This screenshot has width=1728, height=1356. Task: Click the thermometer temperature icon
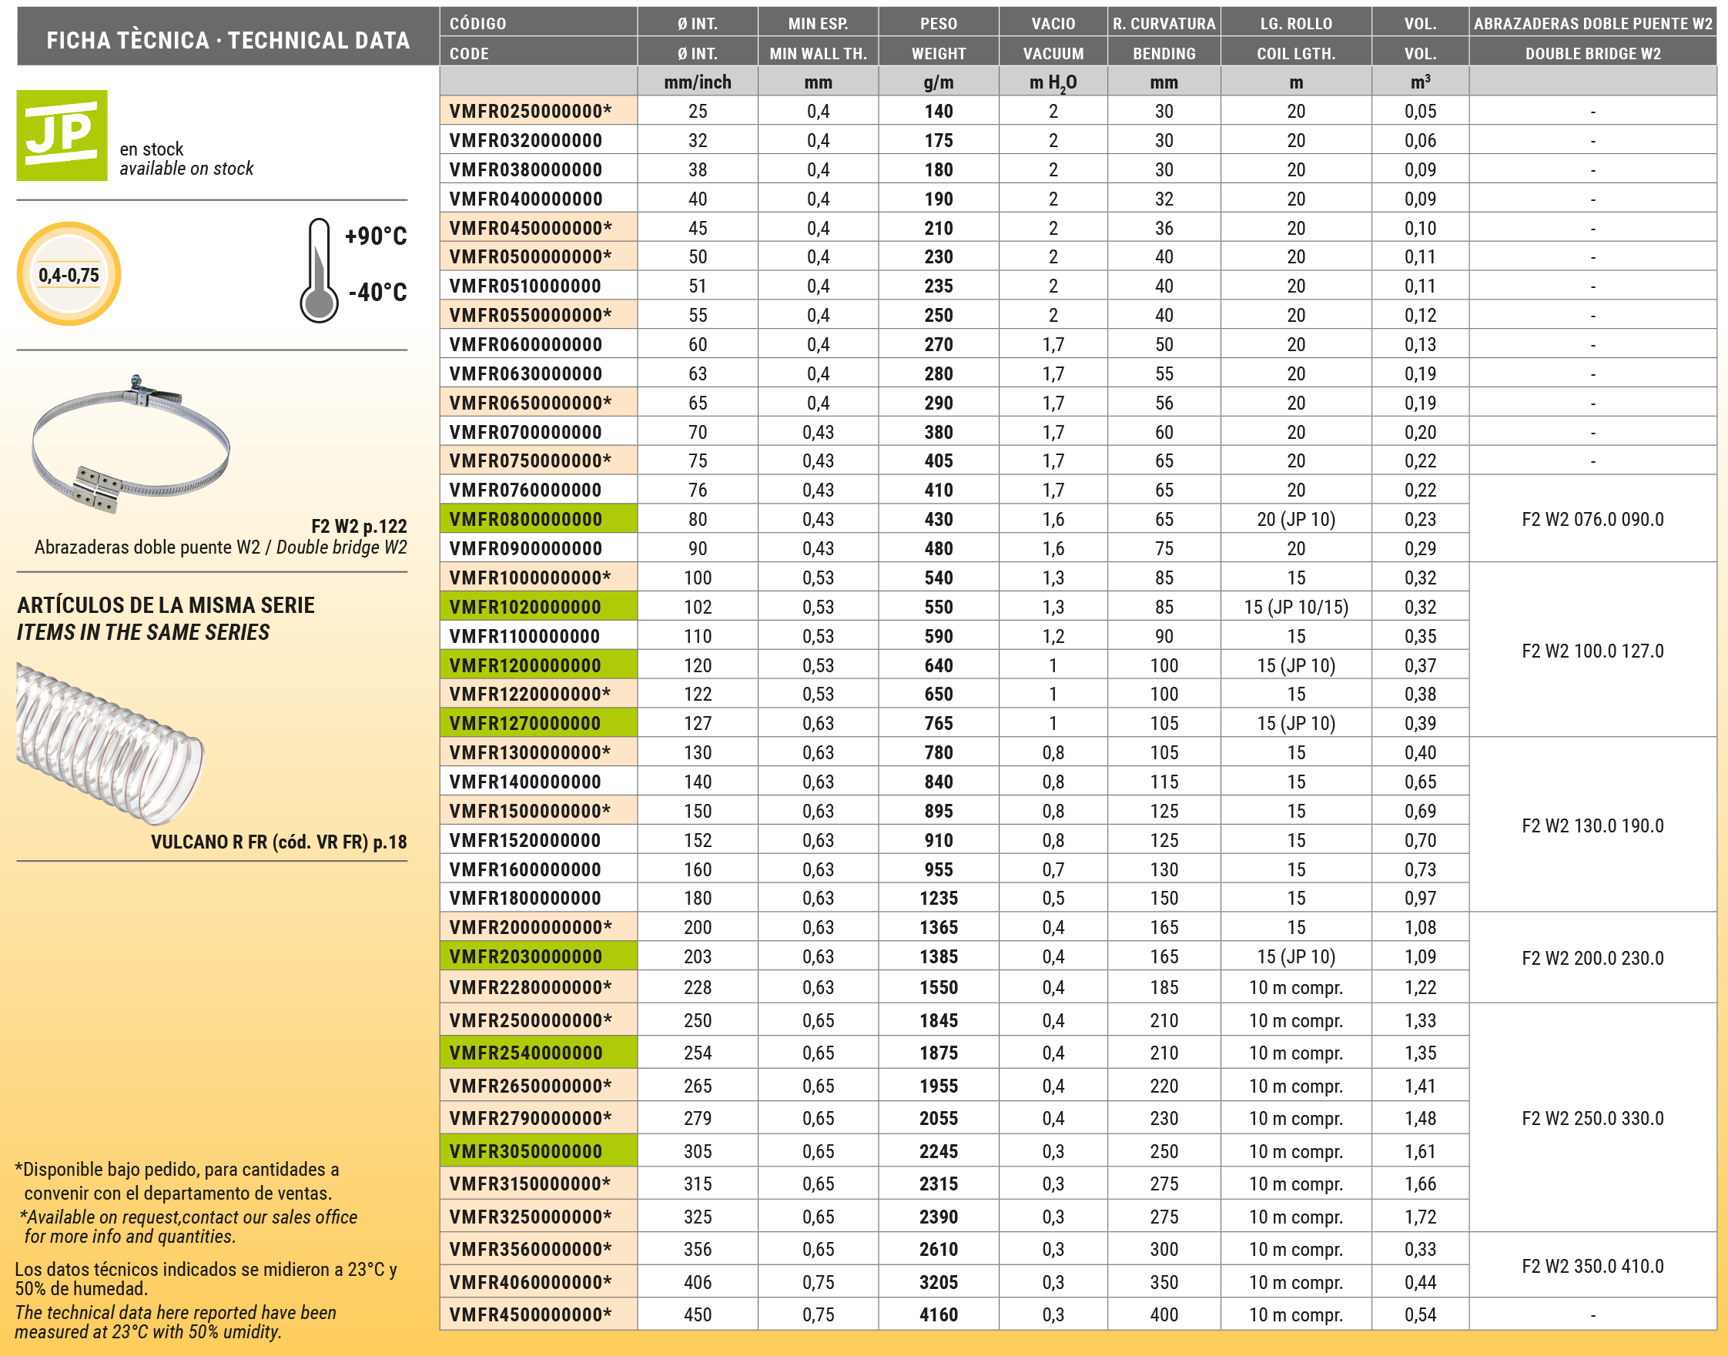click(x=319, y=271)
